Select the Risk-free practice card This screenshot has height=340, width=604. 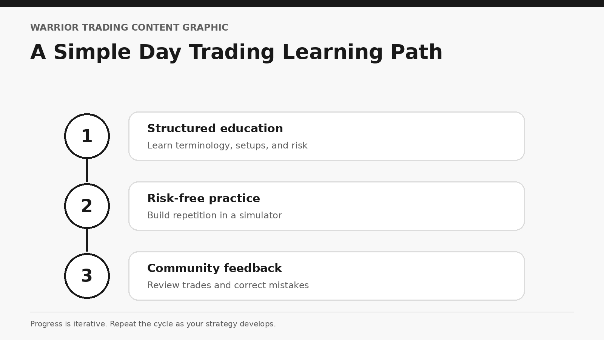click(327, 206)
